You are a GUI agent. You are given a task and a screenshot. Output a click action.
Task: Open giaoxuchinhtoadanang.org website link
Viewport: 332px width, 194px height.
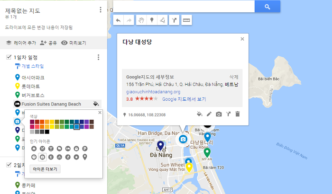pos(153,92)
